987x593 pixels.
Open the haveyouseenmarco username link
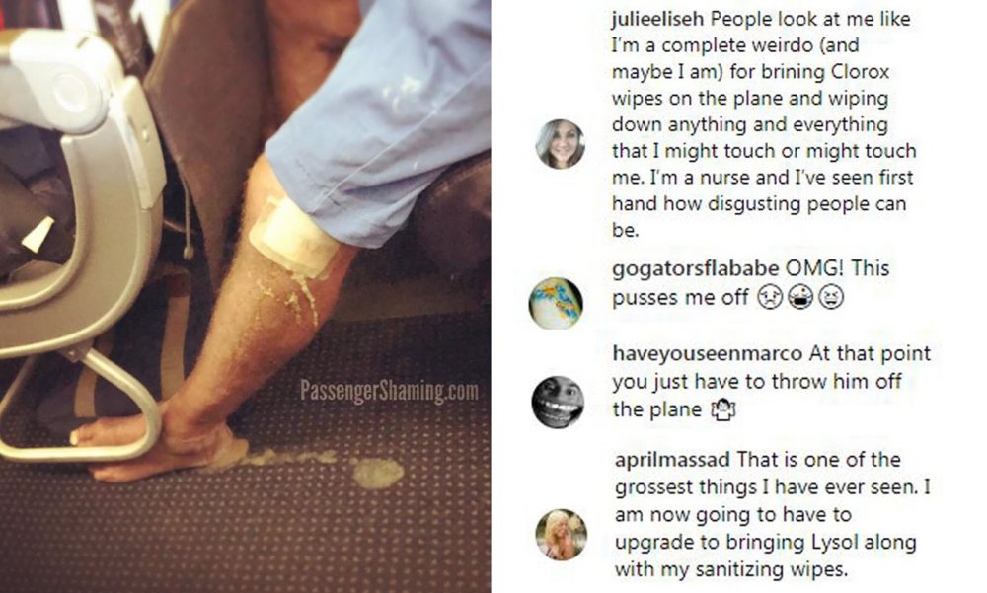708,353
